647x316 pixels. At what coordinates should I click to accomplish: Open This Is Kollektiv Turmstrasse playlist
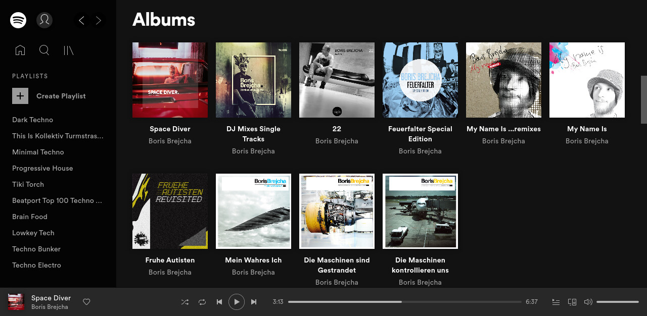click(x=58, y=136)
